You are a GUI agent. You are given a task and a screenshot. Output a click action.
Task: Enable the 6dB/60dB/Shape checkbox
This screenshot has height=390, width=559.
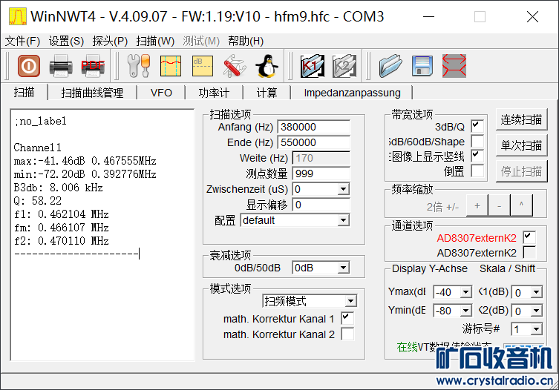477,142
